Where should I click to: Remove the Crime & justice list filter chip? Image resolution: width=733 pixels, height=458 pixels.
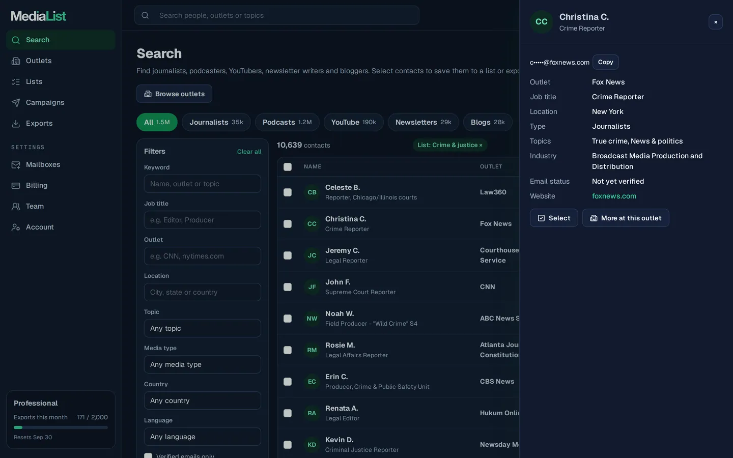click(x=481, y=145)
